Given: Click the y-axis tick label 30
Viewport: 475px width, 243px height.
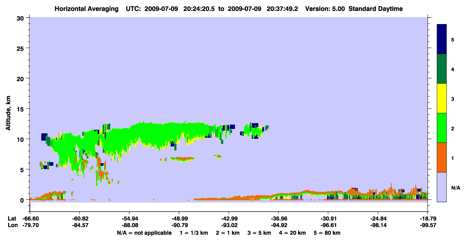Looking at the screenshot, I should coord(21,18).
